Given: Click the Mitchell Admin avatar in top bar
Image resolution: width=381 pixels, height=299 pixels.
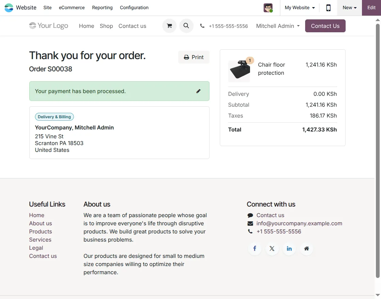Looking at the screenshot, I should point(268,8).
